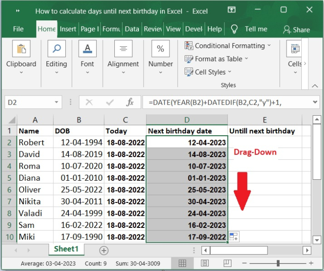Click the Auto Fill Options icon
Viewport: 324px width, 271px height.
click(233, 237)
